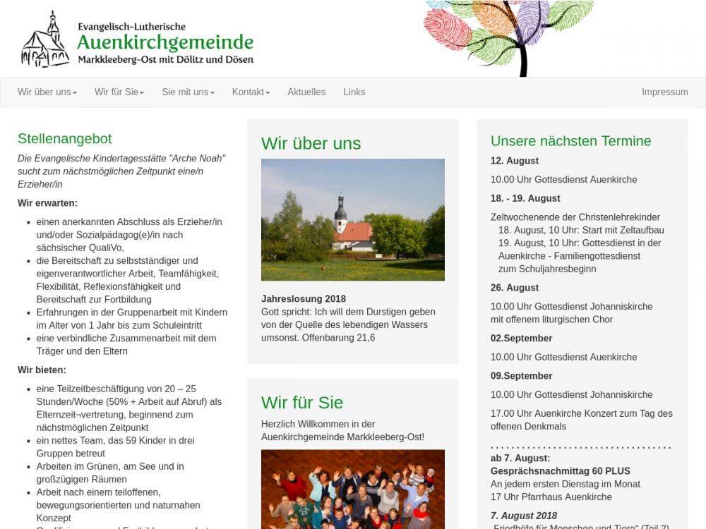This screenshot has height=529, width=706.
Task: Expand the 'Wir für Sie' navigation dropdown
Action: 119,92
